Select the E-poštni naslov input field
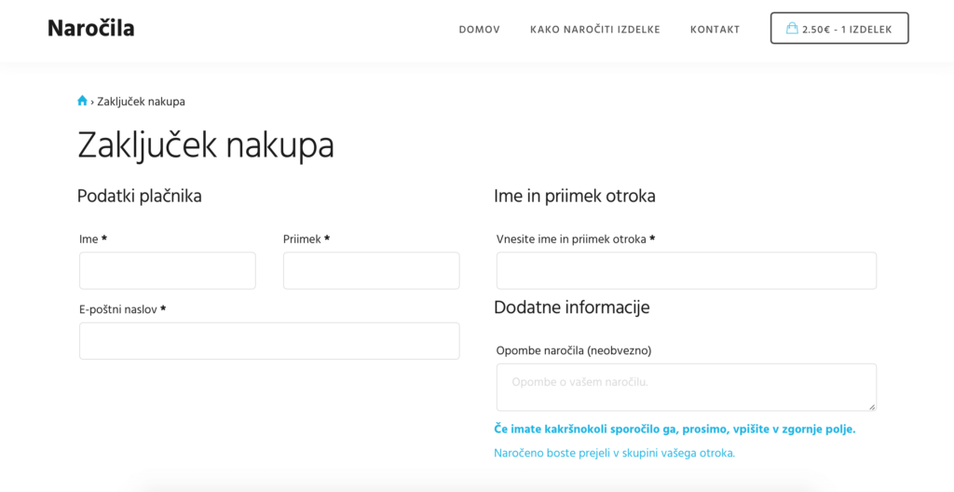This screenshot has height=492, width=954. (269, 341)
